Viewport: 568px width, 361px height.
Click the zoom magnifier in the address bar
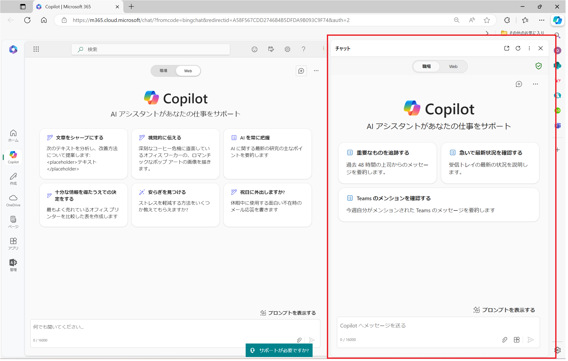(x=456, y=20)
